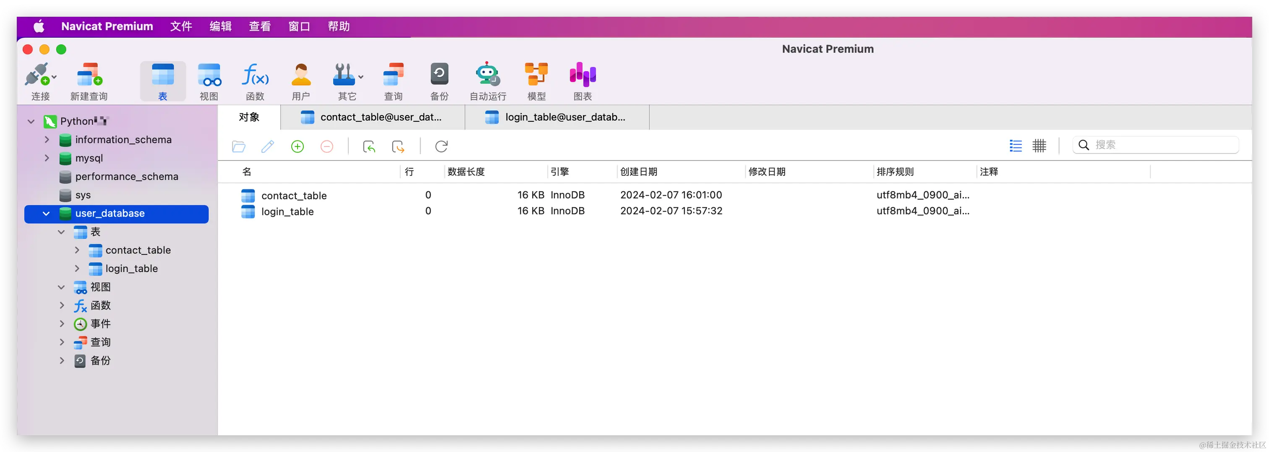Switch to the login_table@user_datab... tab

(x=557, y=117)
